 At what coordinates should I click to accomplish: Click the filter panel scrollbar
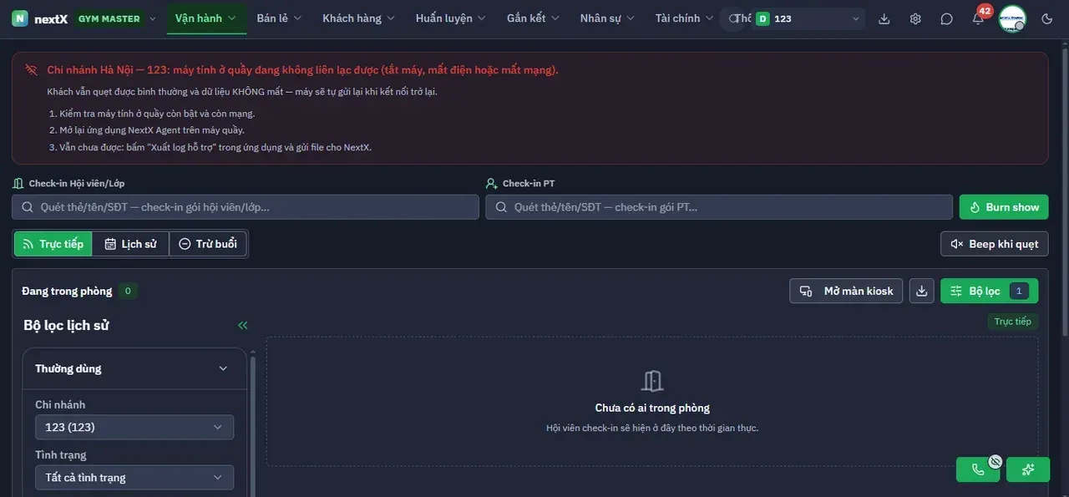pos(253,426)
